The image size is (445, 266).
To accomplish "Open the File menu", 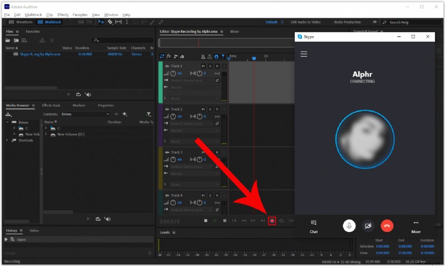I will point(7,14).
